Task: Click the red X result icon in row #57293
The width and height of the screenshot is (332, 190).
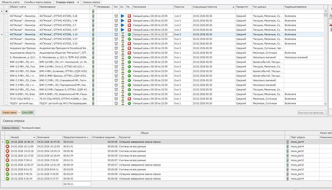Action: pos(129,30)
